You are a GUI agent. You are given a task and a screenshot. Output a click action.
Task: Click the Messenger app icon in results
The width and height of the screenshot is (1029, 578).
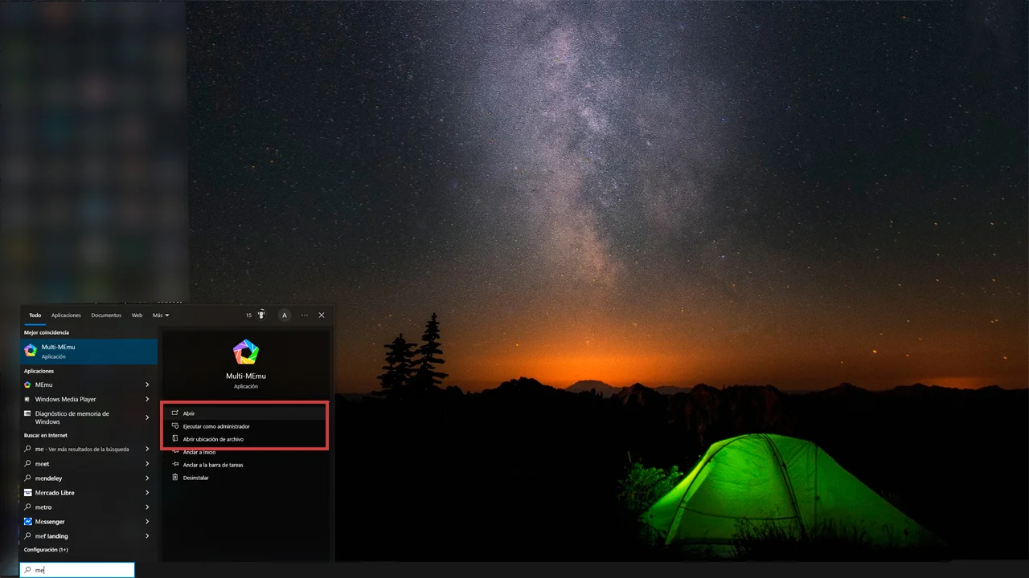[28, 522]
